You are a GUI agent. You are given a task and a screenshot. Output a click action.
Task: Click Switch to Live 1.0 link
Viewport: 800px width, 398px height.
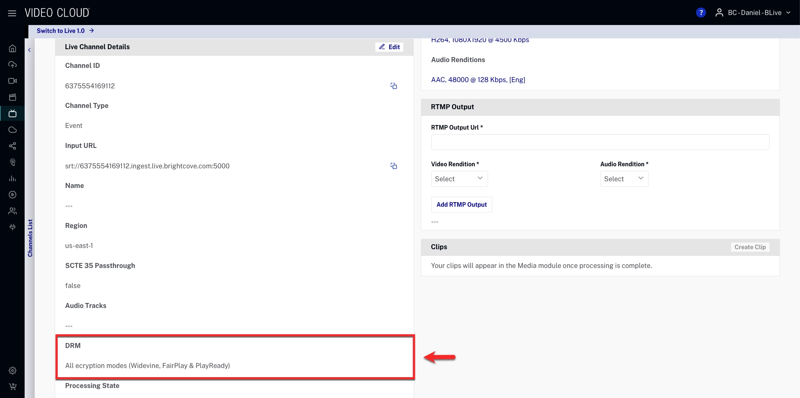65,31
